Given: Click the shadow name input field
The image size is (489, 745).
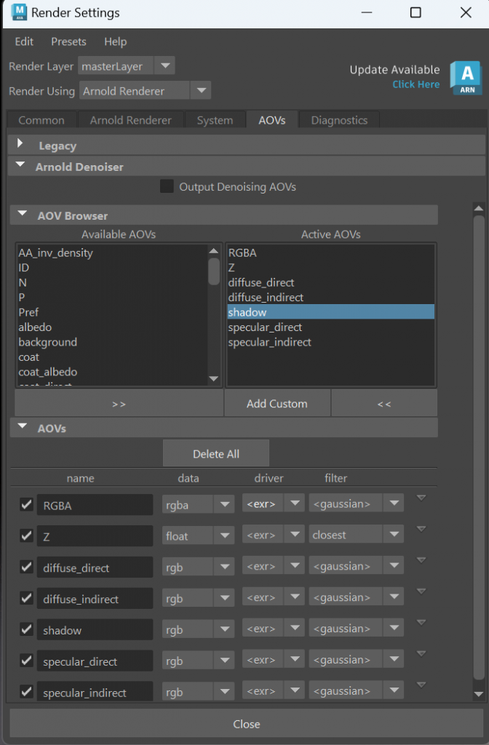Looking at the screenshot, I should 95,630.
